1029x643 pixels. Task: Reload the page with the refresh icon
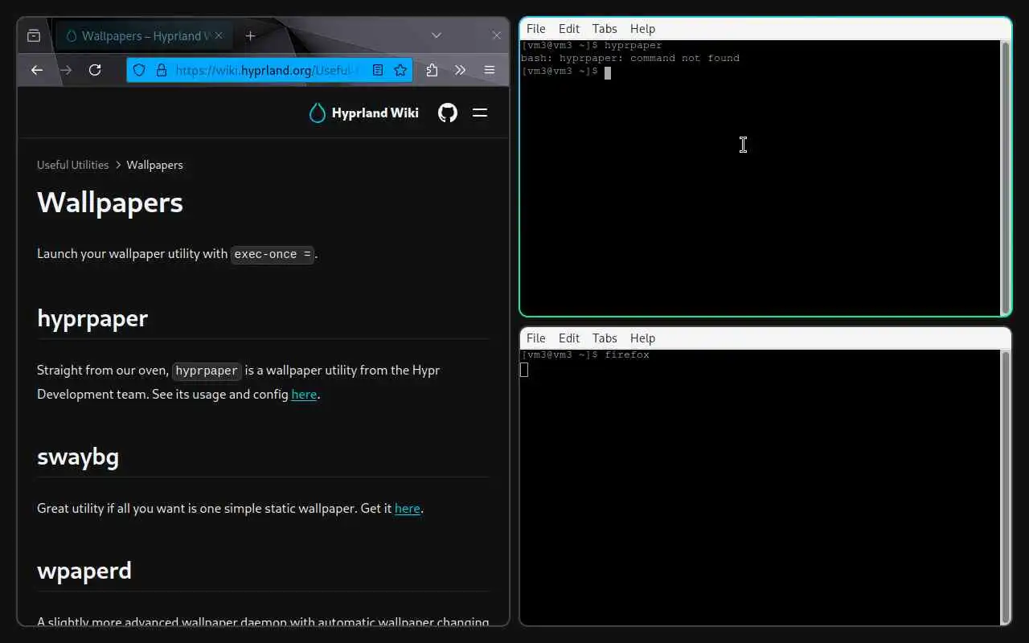(95, 70)
